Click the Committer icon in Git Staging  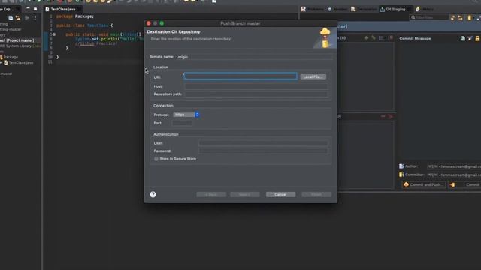click(x=401, y=175)
